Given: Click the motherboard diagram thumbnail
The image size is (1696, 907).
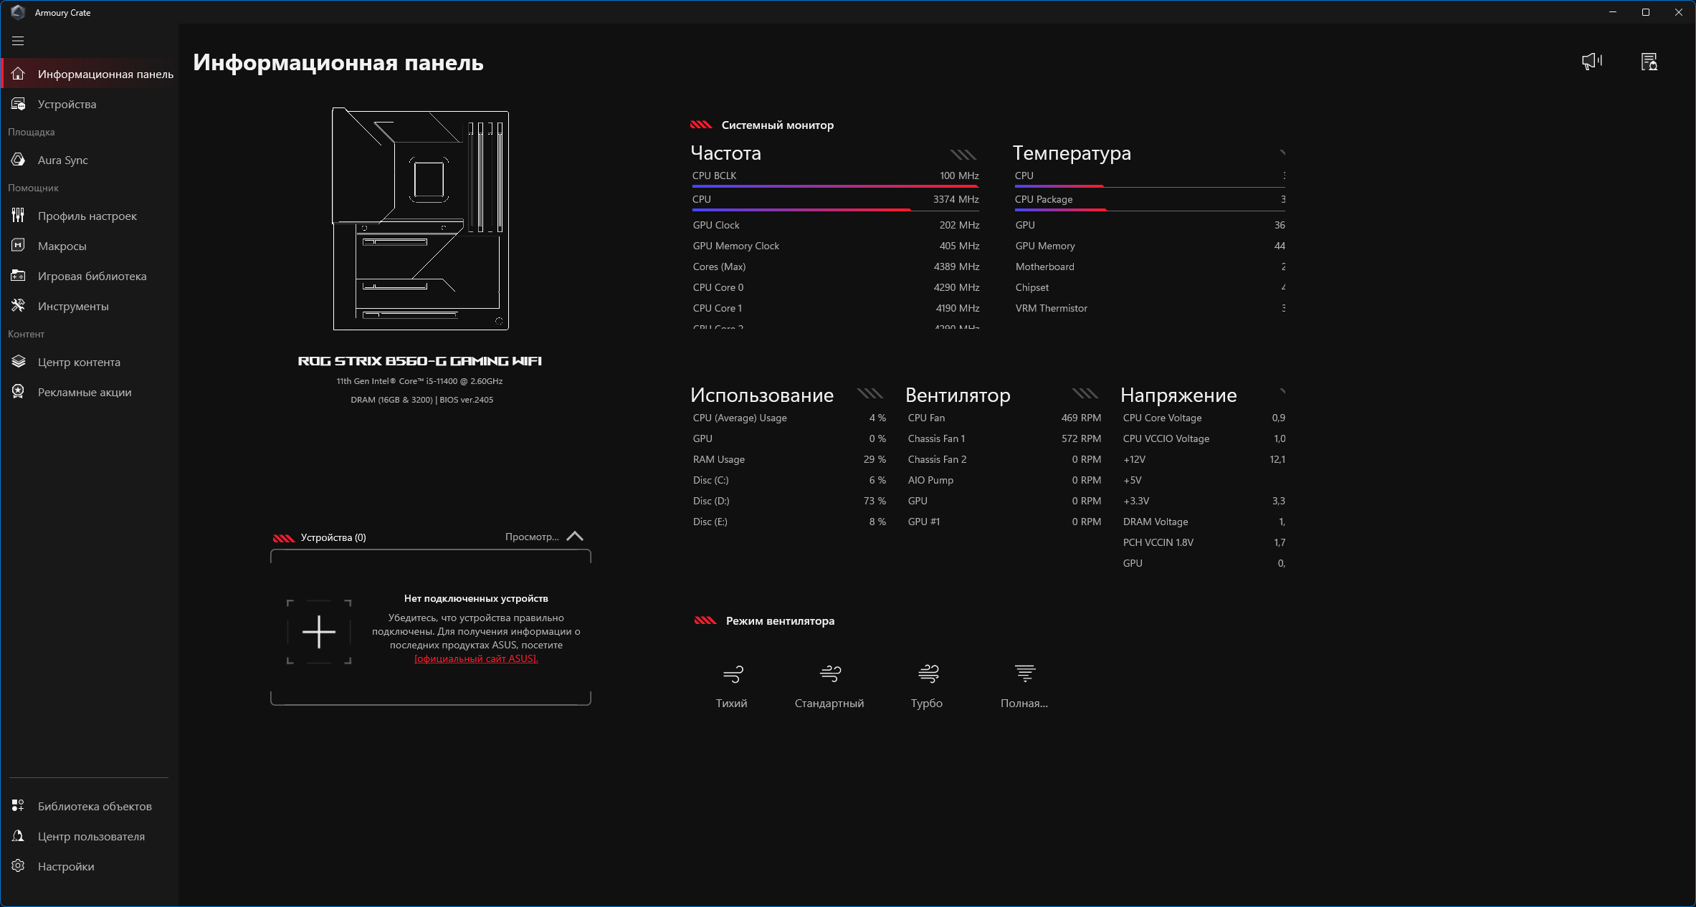Looking at the screenshot, I should tap(421, 219).
